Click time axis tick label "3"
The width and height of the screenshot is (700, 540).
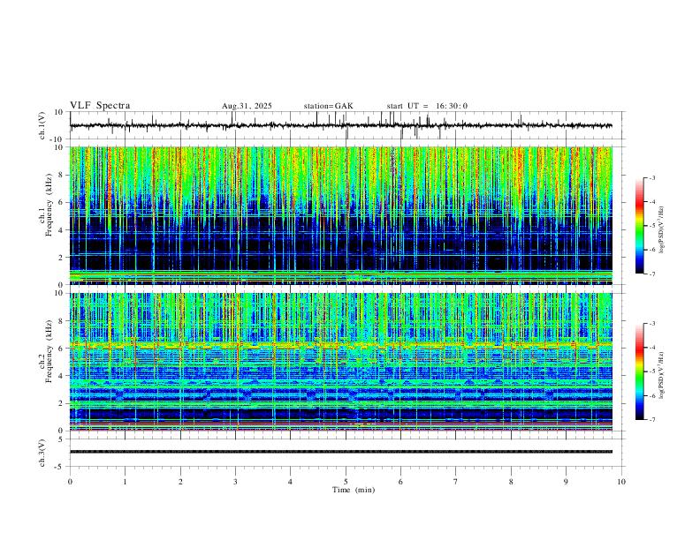click(x=235, y=482)
